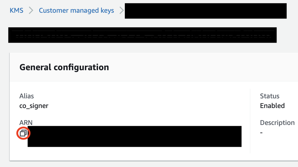
Task: Click the Alias field label
Action: [x=27, y=96]
